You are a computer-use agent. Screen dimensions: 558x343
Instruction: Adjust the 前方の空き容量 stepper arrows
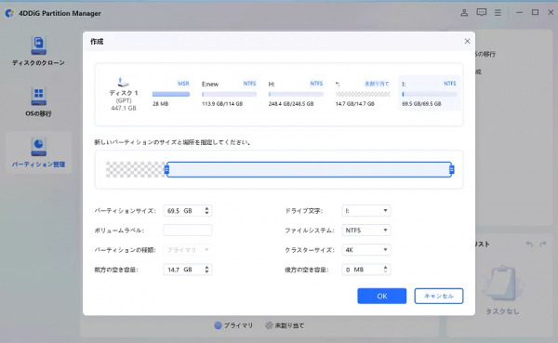tap(206, 270)
